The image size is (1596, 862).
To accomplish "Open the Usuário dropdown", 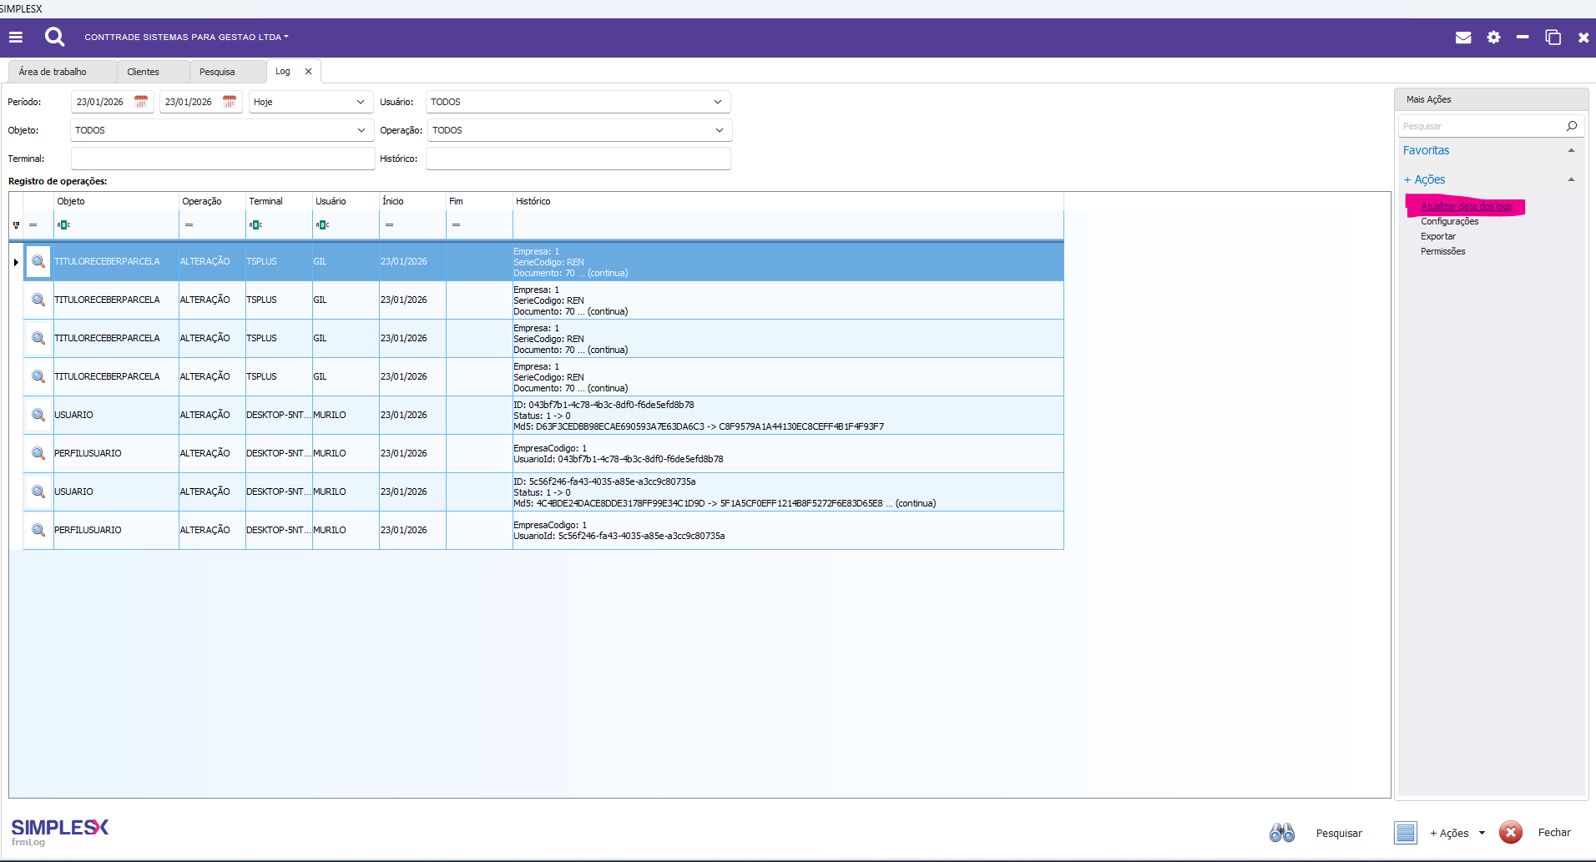I will click(717, 102).
